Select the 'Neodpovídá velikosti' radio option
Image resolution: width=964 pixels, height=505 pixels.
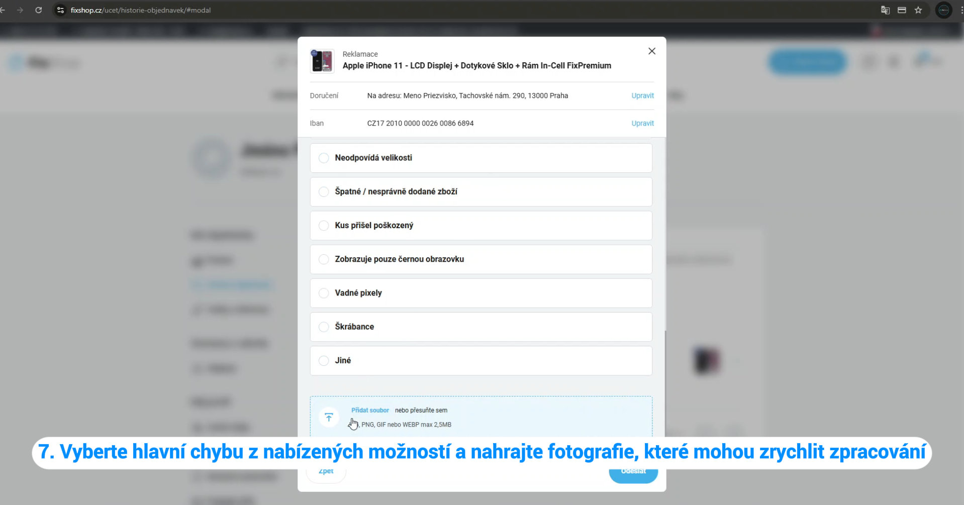point(324,158)
